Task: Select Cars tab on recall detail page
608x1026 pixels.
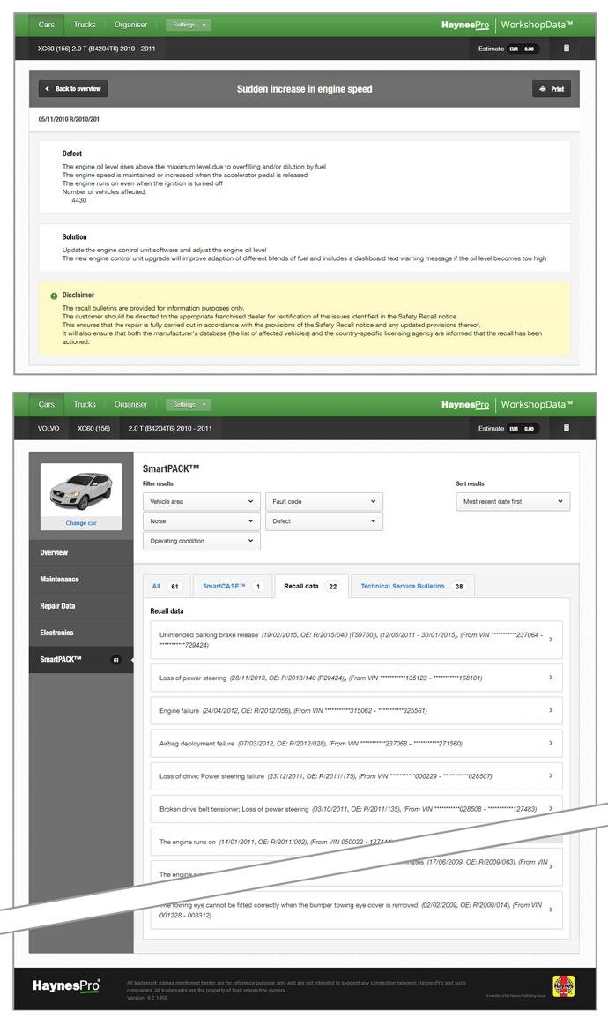Action: pyautogui.click(x=47, y=25)
